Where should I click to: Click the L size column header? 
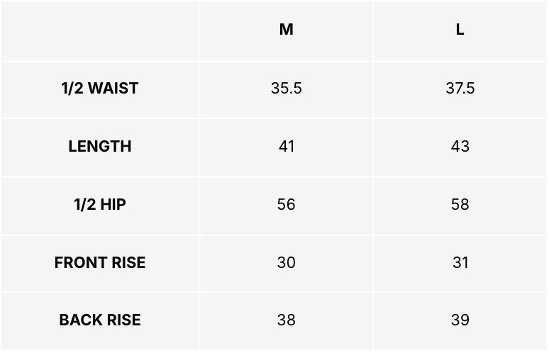point(460,30)
